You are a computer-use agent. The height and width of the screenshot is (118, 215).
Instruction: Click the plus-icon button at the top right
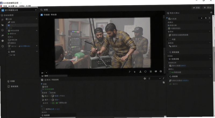207,8
